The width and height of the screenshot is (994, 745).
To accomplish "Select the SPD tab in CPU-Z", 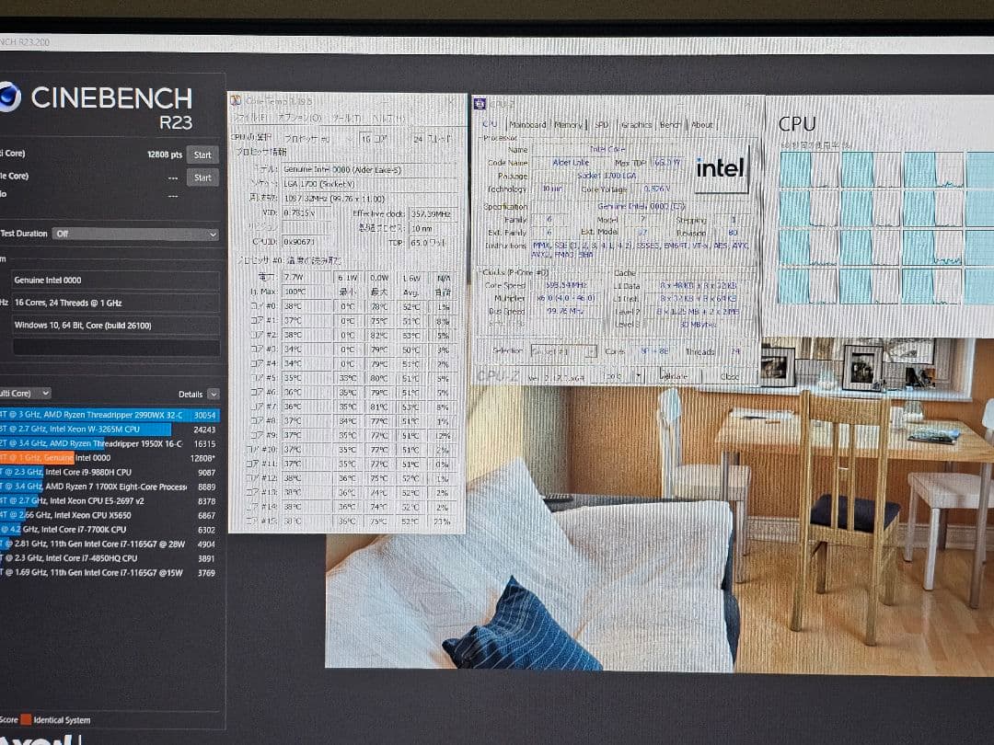I will pyautogui.click(x=601, y=125).
